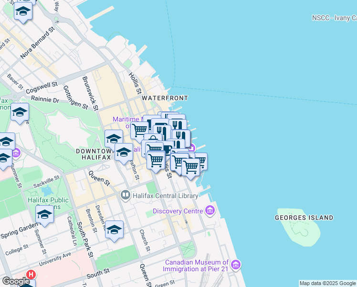Select the Discovery Centre museum icon

pos(210,210)
